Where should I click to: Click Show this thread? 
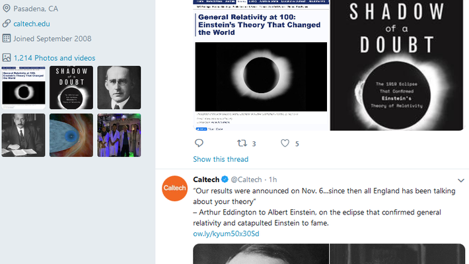click(221, 159)
